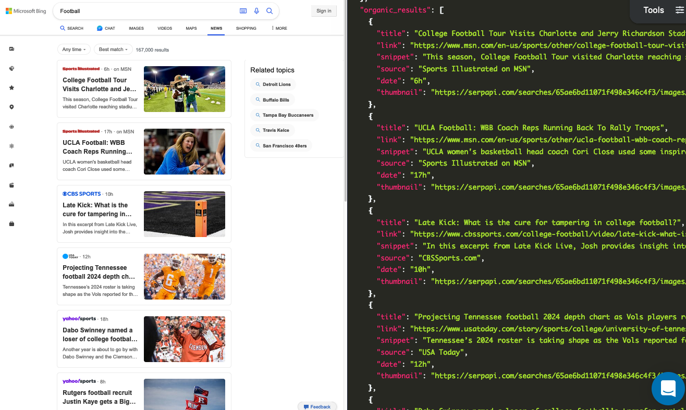Switch to the Images tab

(136, 28)
